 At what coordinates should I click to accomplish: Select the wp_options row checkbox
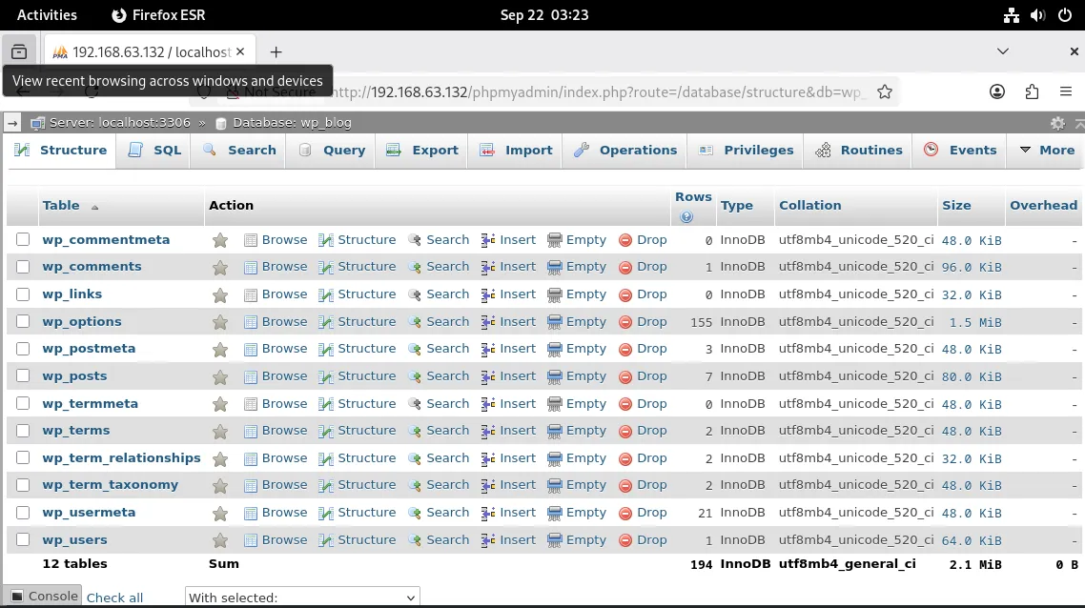(23, 321)
